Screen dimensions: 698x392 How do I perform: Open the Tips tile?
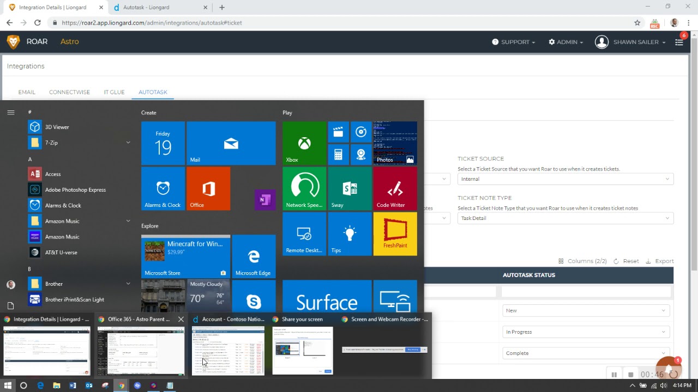[x=350, y=234]
